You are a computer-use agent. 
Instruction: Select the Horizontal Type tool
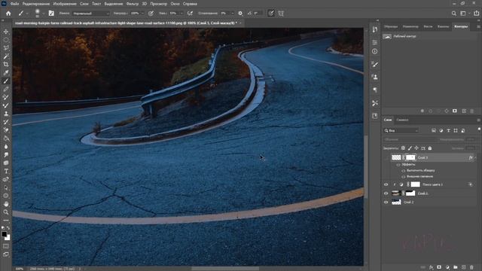click(6, 171)
